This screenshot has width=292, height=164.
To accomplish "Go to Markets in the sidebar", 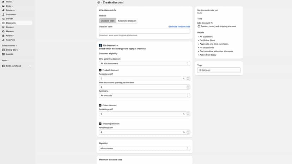I will (x=10, y=31).
